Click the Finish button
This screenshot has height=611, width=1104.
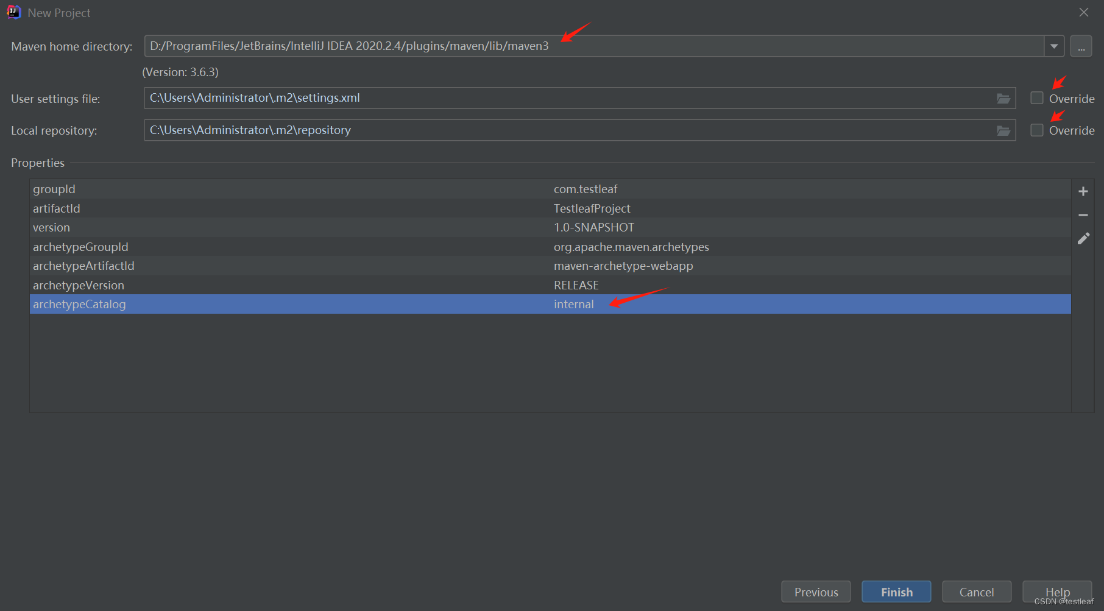coord(896,592)
